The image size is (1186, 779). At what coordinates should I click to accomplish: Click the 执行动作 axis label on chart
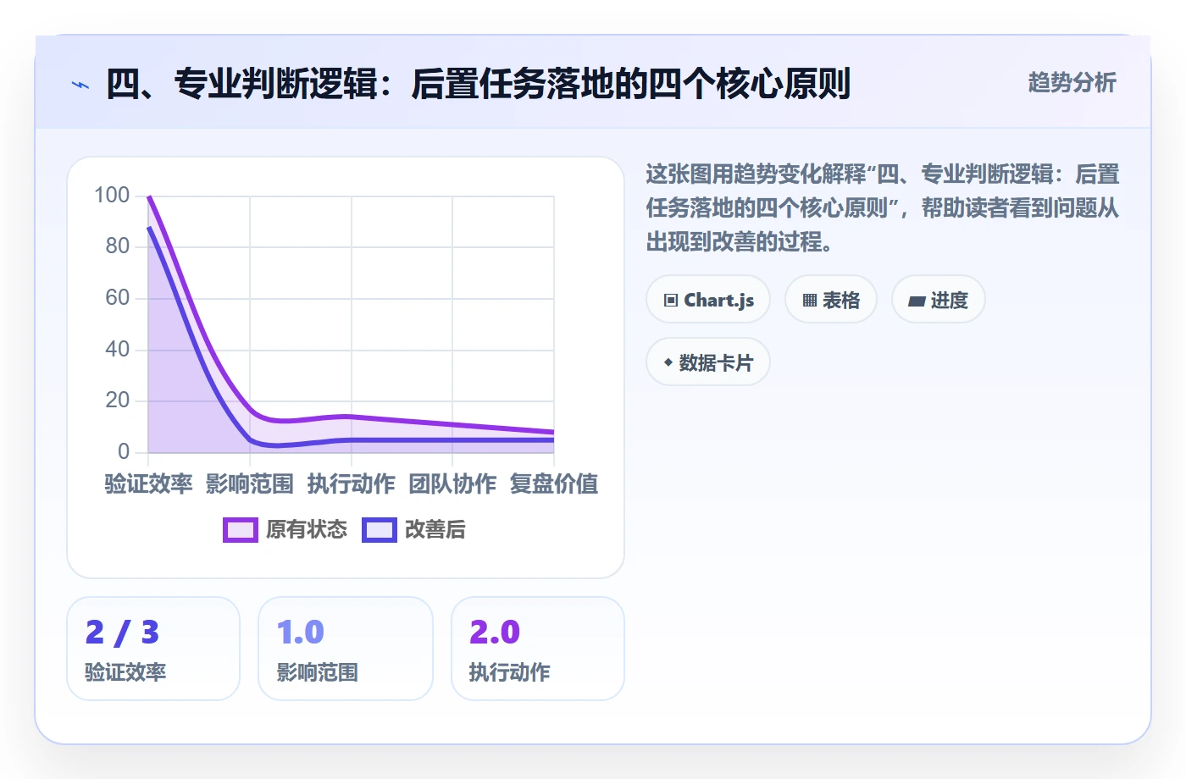(x=351, y=483)
